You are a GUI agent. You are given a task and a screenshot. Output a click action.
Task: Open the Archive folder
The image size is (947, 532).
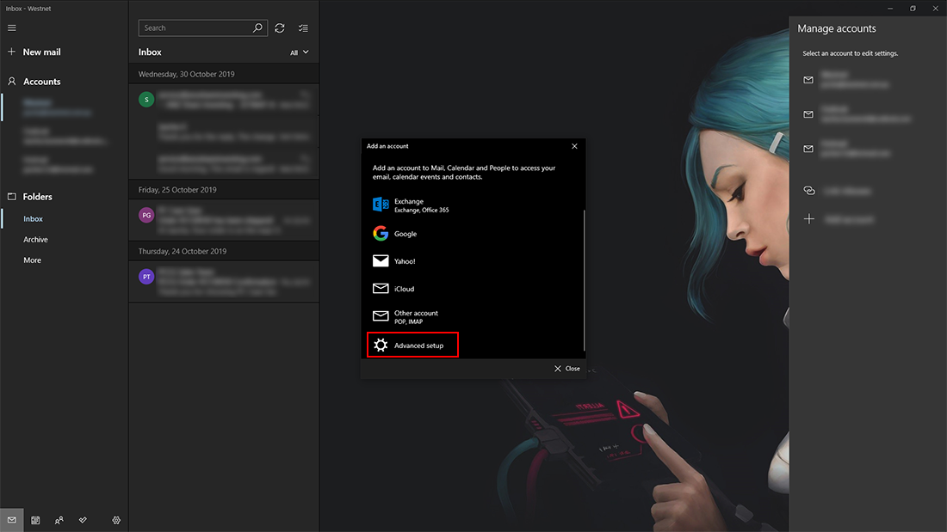(35, 240)
